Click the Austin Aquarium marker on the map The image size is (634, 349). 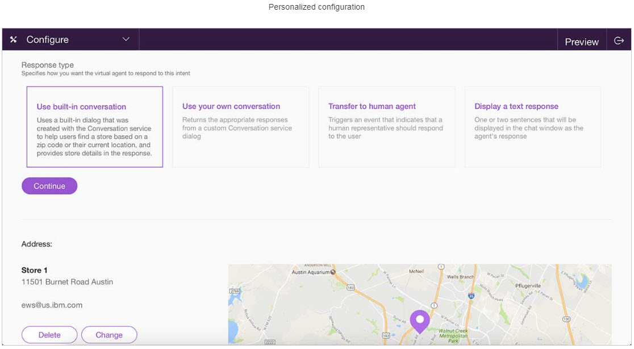(x=333, y=272)
